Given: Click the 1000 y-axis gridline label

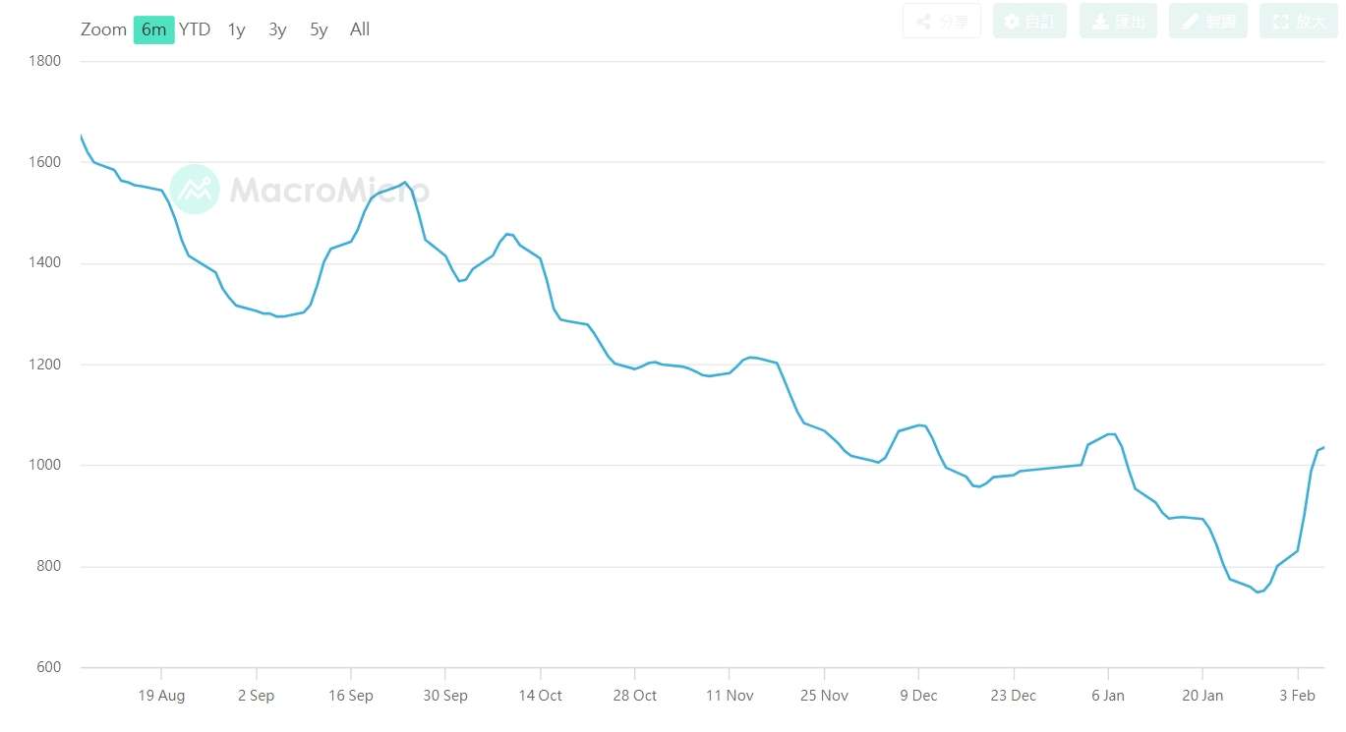Looking at the screenshot, I should point(44,465).
